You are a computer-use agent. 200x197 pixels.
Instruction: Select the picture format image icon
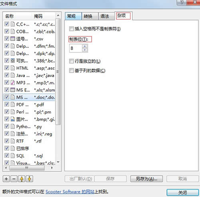coord(13,119)
